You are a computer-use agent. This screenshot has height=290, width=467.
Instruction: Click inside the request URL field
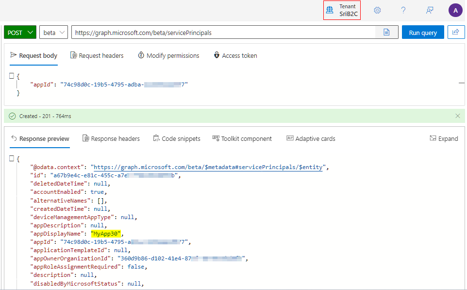[218, 32]
